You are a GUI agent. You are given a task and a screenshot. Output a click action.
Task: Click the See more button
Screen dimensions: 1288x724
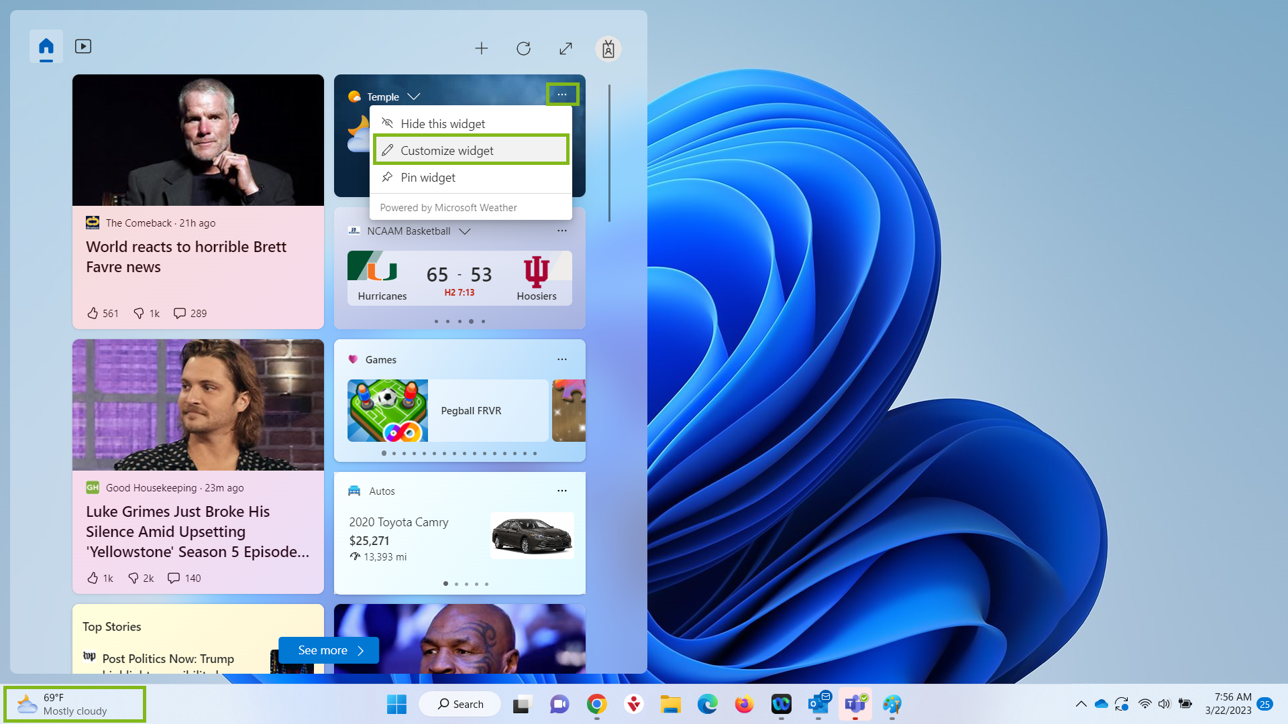click(x=328, y=650)
